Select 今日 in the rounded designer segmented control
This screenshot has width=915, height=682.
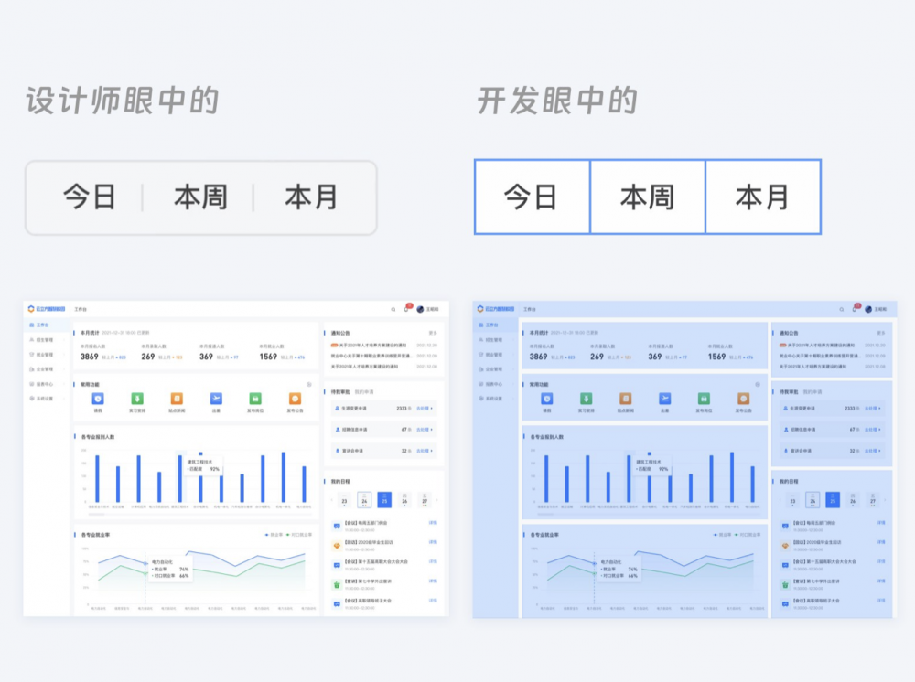coord(89,197)
